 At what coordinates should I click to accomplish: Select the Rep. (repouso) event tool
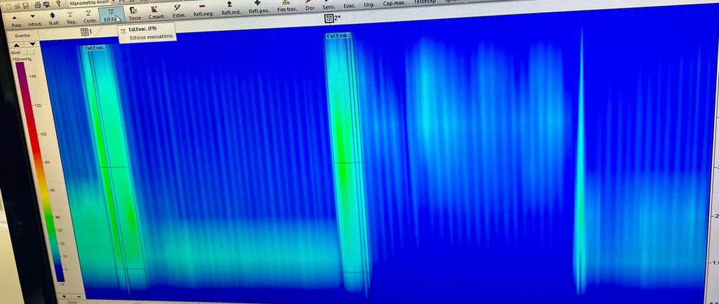click(x=71, y=18)
